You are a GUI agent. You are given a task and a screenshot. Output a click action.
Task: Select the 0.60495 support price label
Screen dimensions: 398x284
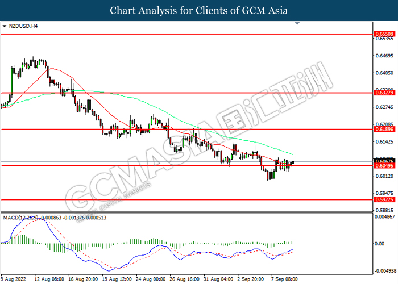point(384,166)
